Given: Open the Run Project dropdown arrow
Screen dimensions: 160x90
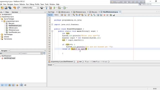Looking at the screenshot, I should coord(57,8).
